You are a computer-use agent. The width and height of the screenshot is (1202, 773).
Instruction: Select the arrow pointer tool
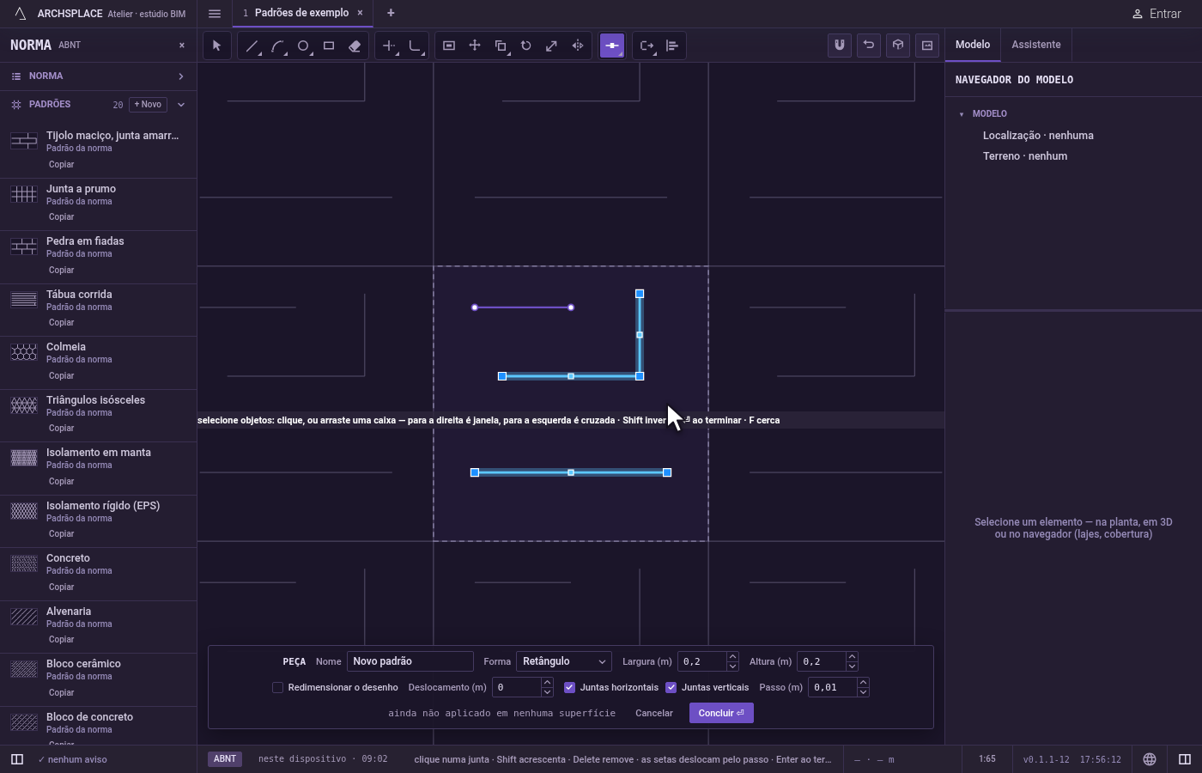pyautogui.click(x=216, y=46)
